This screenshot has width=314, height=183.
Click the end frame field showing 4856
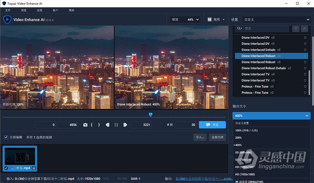(x=68, y=125)
